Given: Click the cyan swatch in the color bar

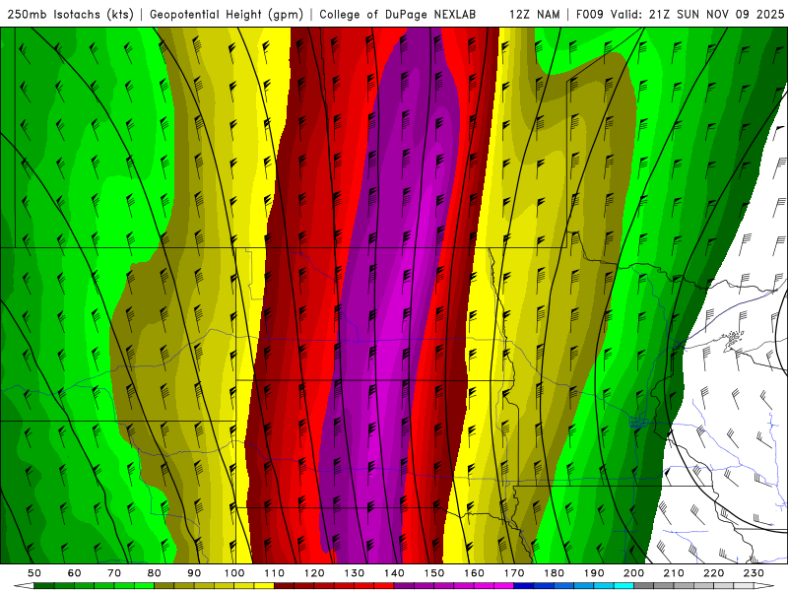Looking at the screenshot, I should pyautogui.click(x=624, y=586).
